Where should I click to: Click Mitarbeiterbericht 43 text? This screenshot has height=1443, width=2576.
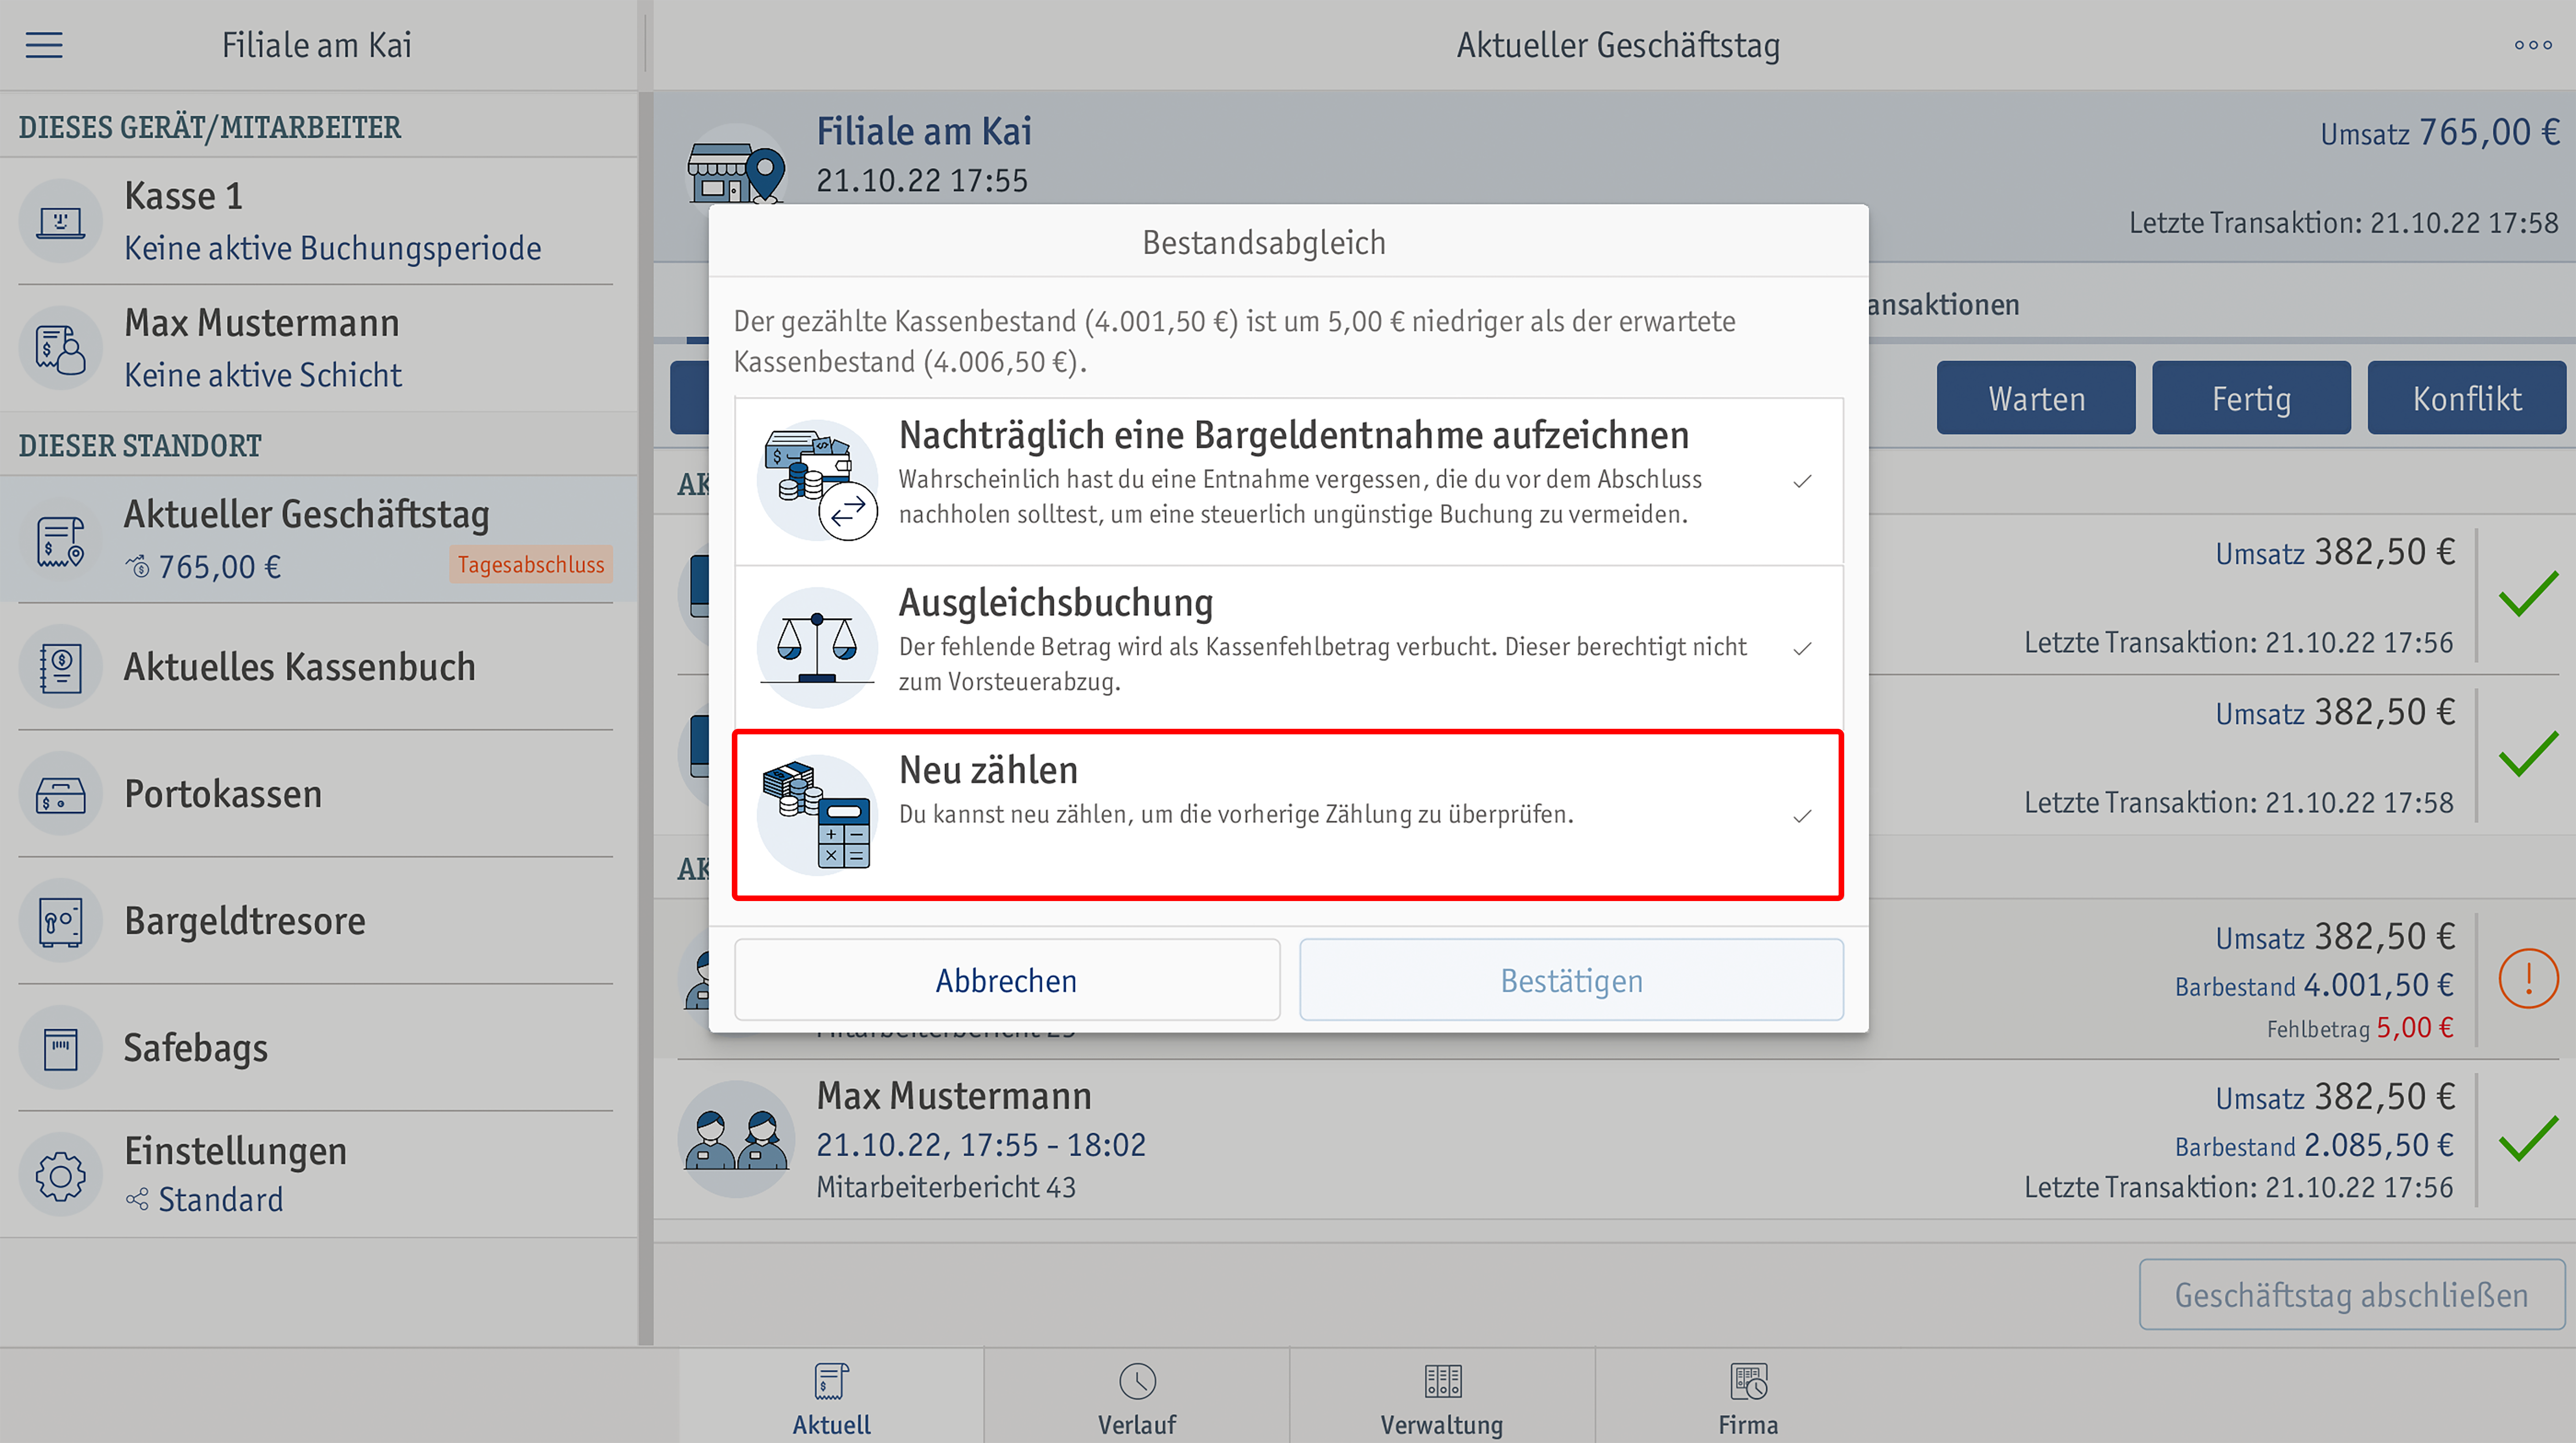[x=946, y=1187]
